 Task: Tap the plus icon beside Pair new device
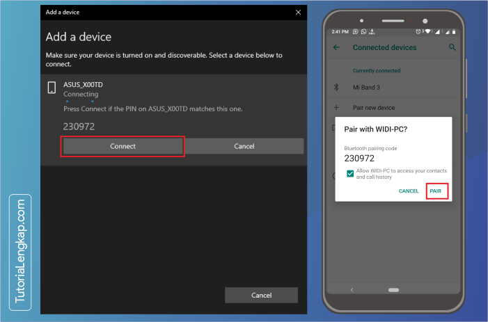[336, 108]
